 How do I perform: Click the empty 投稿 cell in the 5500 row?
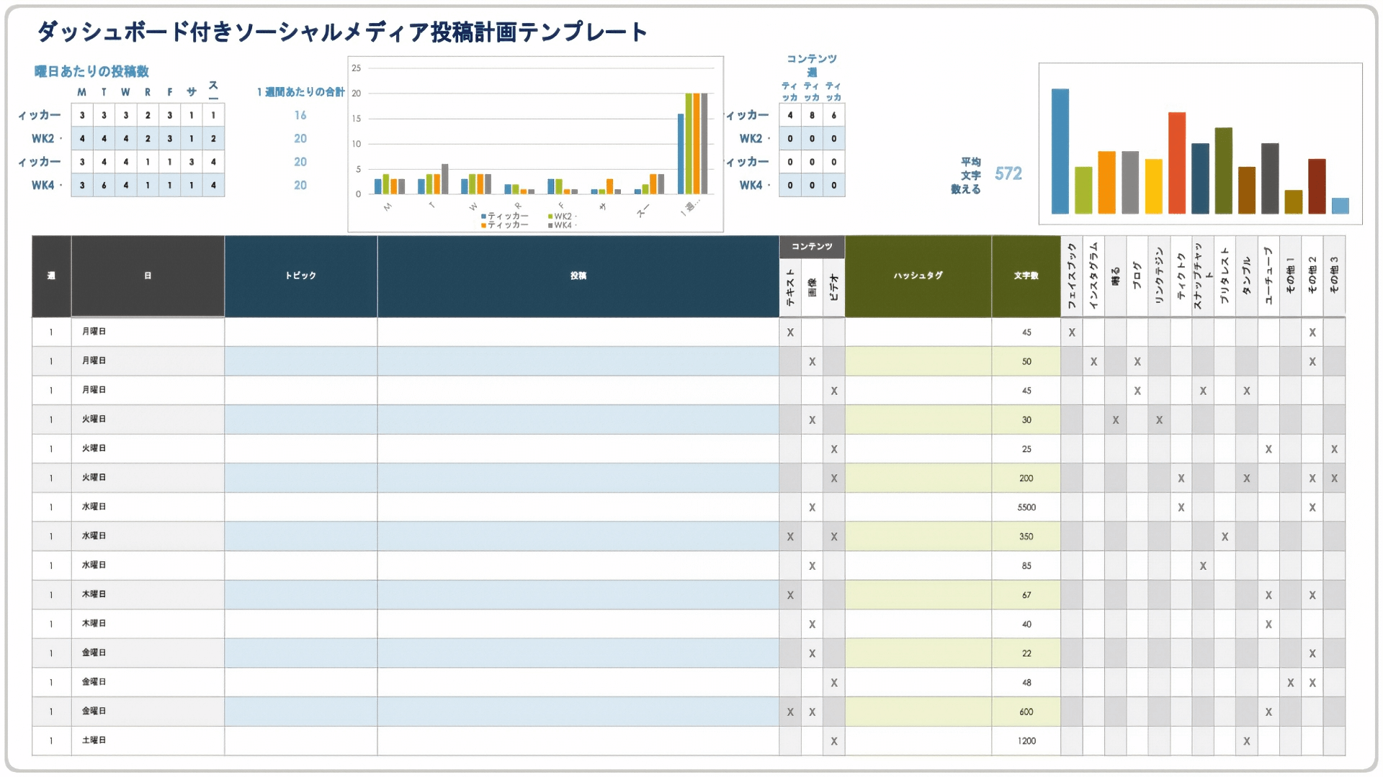[578, 507]
